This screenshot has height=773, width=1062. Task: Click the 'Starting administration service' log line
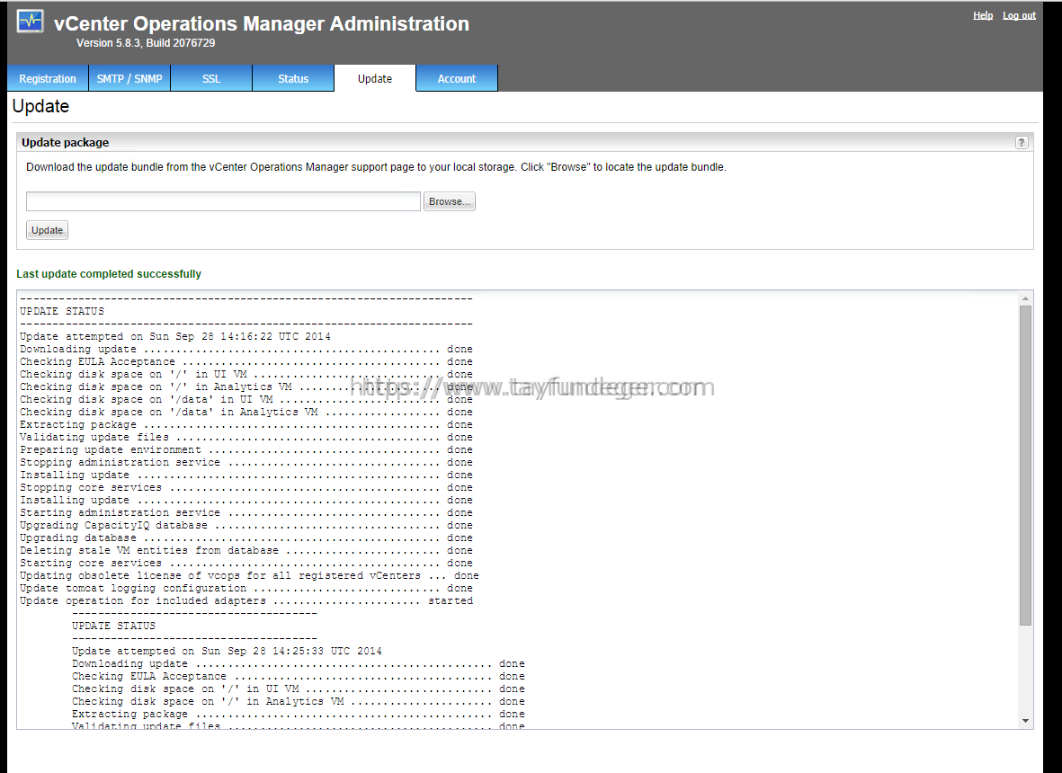(x=246, y=513)
